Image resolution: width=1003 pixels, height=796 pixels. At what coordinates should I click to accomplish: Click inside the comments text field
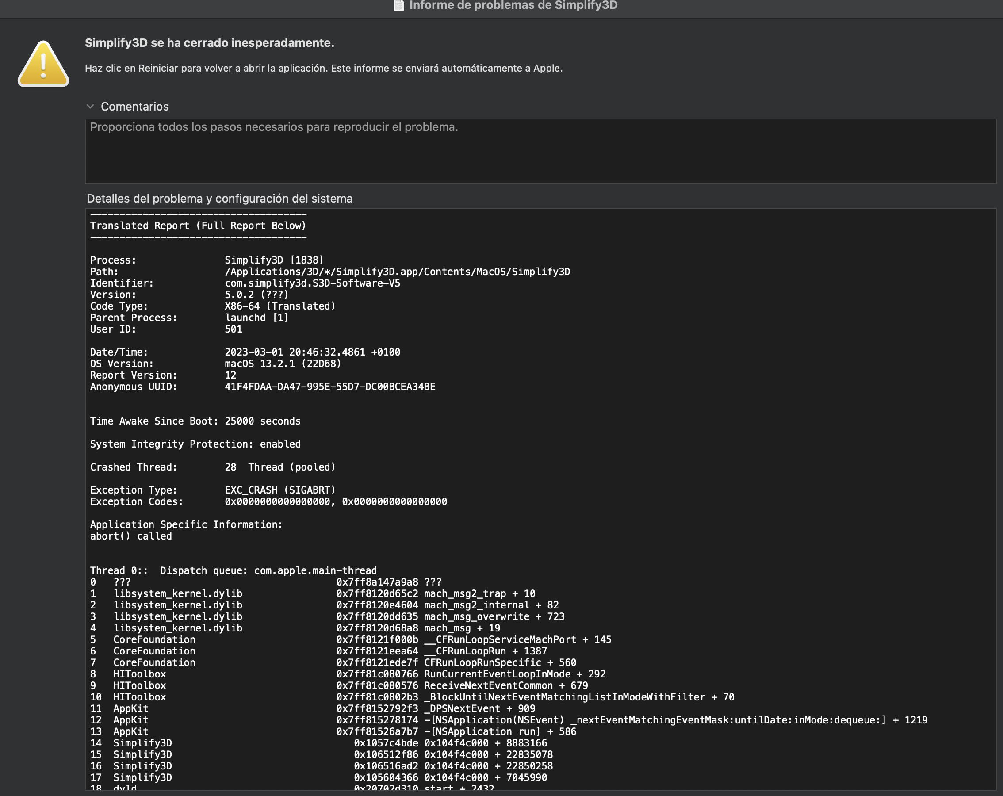tap(540, 151)
